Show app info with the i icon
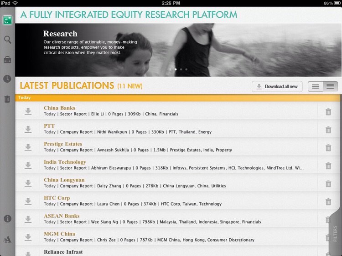The image size is (342, 256). point(7,219)
